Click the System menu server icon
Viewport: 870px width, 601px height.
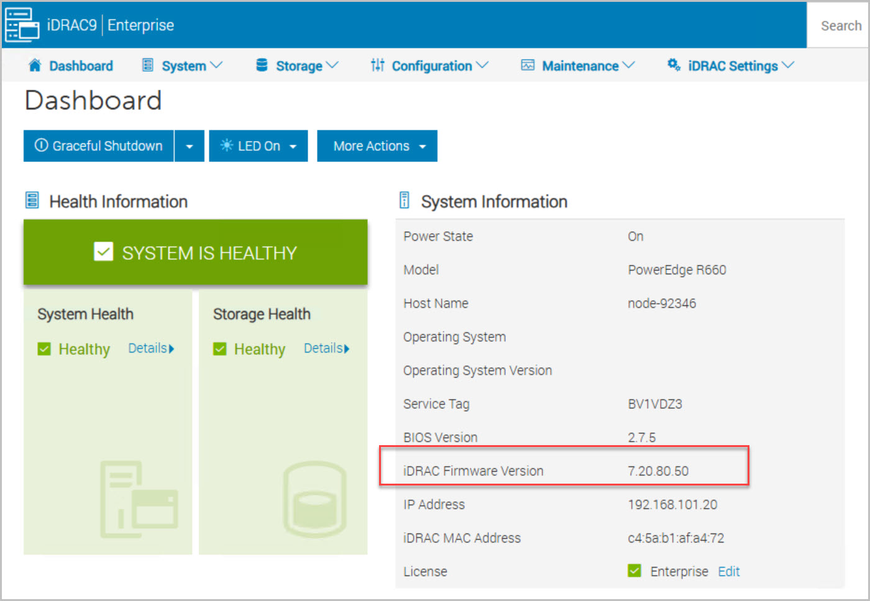(x=148, y=65)
